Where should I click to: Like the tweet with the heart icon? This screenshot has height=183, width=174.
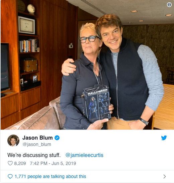10,163
